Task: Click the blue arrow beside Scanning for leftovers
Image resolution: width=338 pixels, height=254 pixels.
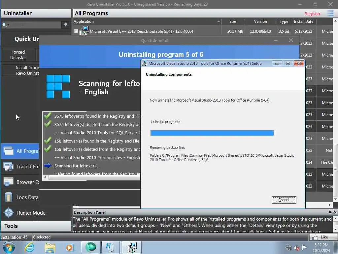Action: tap(48, 166)
